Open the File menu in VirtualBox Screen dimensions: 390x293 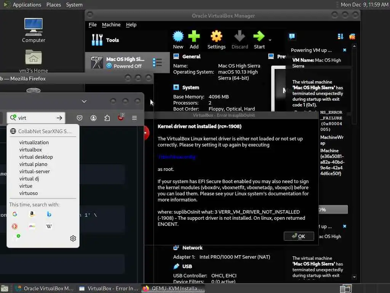click(93, 25)
